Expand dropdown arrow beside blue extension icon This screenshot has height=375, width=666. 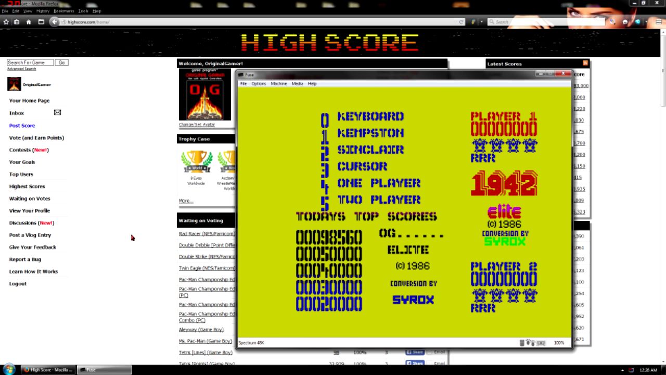(x=645, y=22)
